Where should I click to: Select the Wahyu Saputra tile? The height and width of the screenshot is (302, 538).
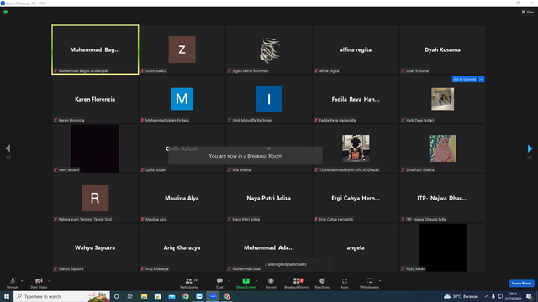coord(95,247)
